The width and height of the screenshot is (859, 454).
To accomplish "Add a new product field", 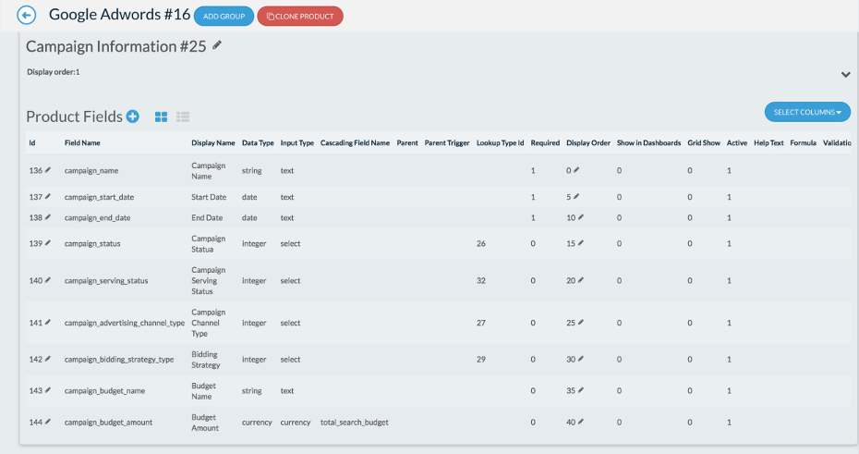I will [x=133, y=117].
